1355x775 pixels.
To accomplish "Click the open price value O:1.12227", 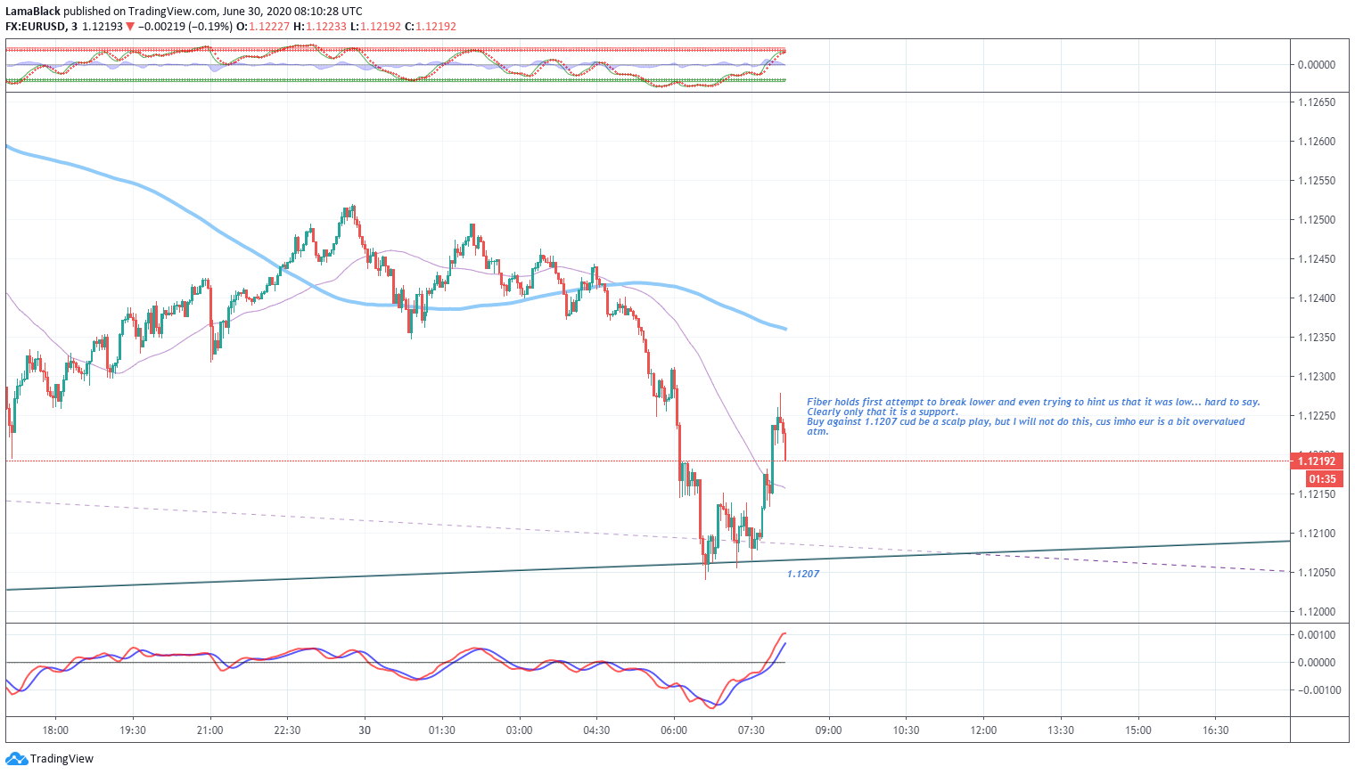I will (x=263, y=27).
